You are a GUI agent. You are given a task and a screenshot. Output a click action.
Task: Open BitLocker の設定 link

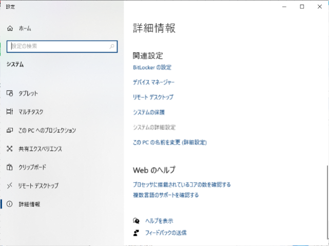tap(152, 68)
